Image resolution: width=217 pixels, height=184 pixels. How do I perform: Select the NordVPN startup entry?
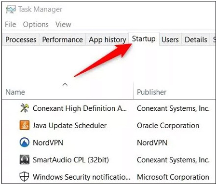(x=109, y=143)
